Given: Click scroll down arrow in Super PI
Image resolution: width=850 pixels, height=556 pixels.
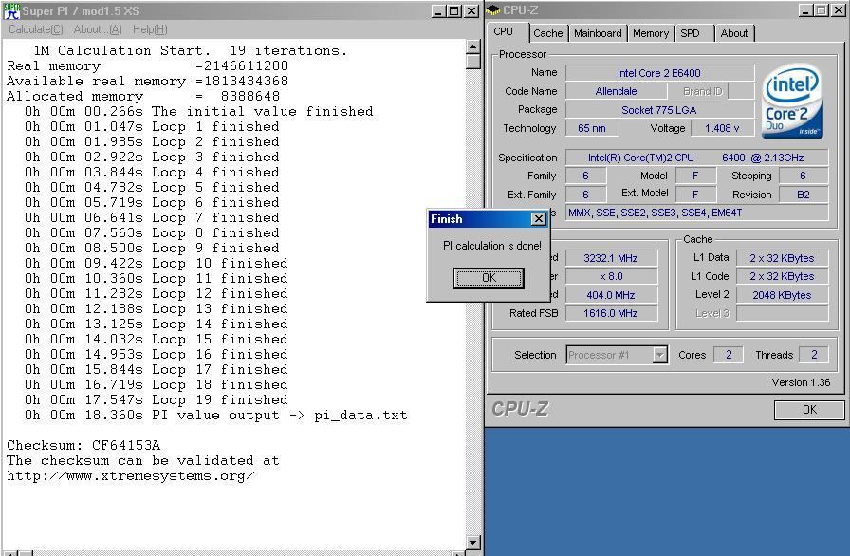Looking at the screenshot, I should coord(472,542).
